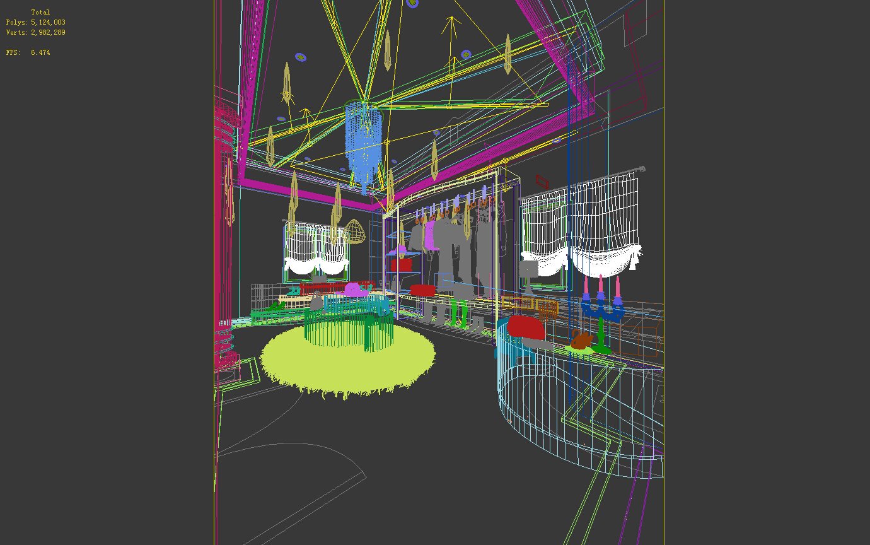This screenshot has height=545, width=870.
Task: Click the recessed downlight at ceiling top
Action: pos(412,3)
